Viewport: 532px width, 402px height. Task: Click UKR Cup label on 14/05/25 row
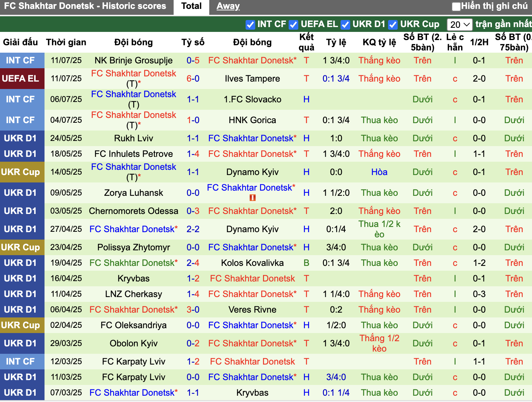[x=20, y=172]
